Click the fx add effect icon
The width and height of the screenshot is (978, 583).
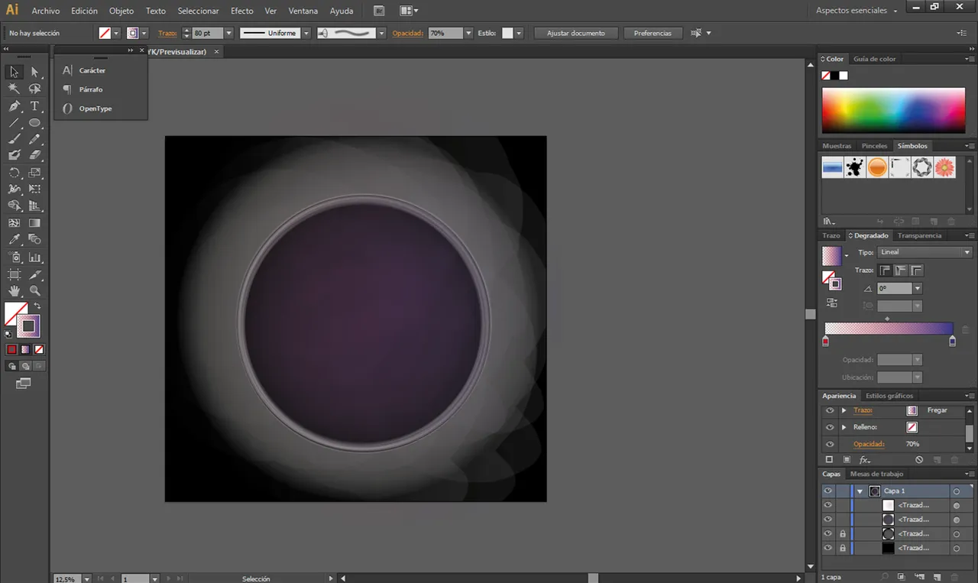pyautogui.click(x=865, y=460)
